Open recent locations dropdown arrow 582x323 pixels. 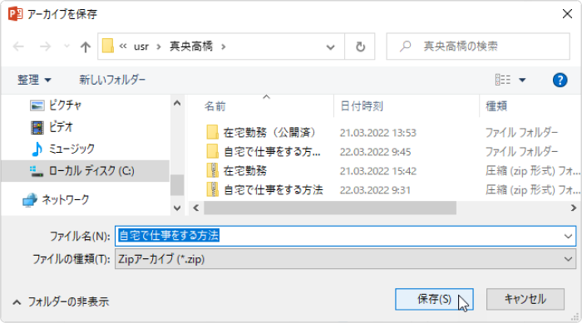tap(67, 46)
